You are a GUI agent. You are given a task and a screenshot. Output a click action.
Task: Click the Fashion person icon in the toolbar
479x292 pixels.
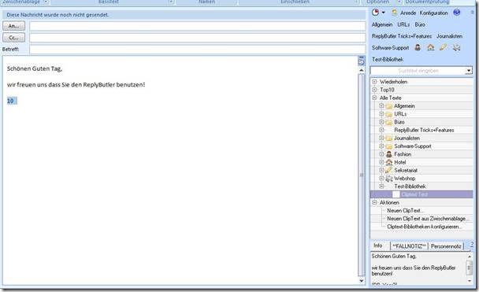418,47
